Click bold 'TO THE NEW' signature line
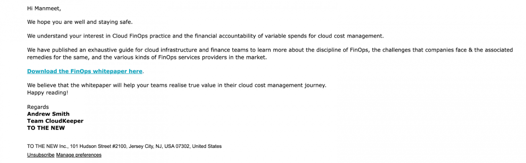 coord(46,128)
